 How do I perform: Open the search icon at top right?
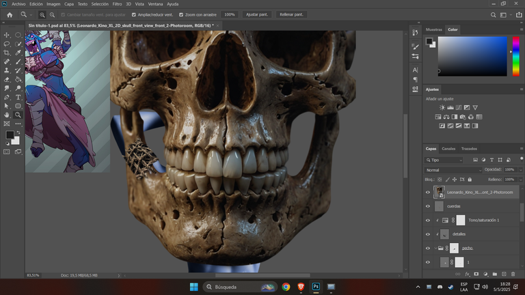tap(493, 15)
